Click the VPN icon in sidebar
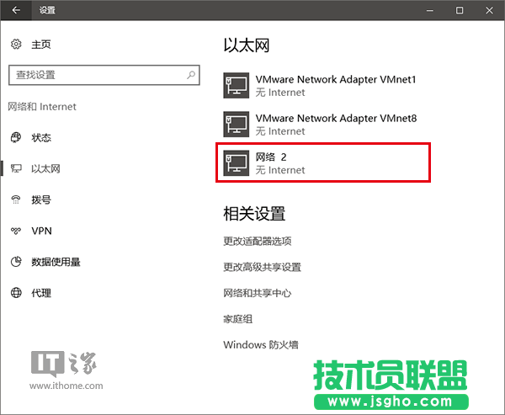Screen dimensions: 505x415 point(16,231)
